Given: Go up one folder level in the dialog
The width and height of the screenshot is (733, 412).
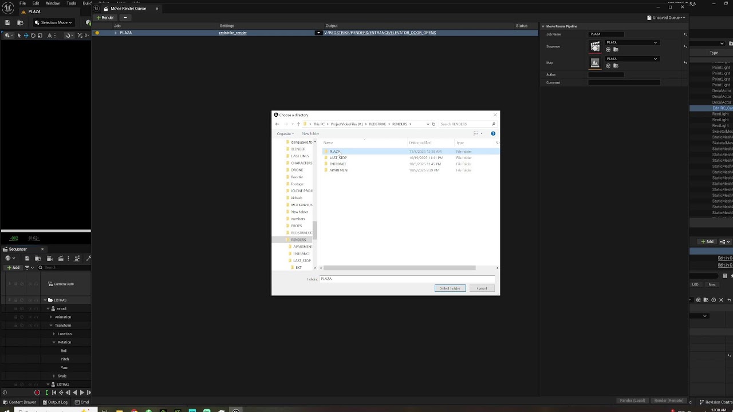Looking at the screenshot, I should click(298, 124).
